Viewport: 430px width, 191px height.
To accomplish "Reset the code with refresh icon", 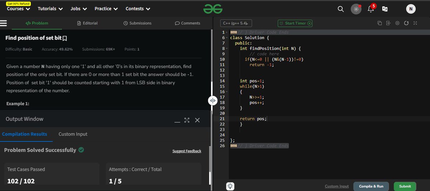I will coord(406,23).
